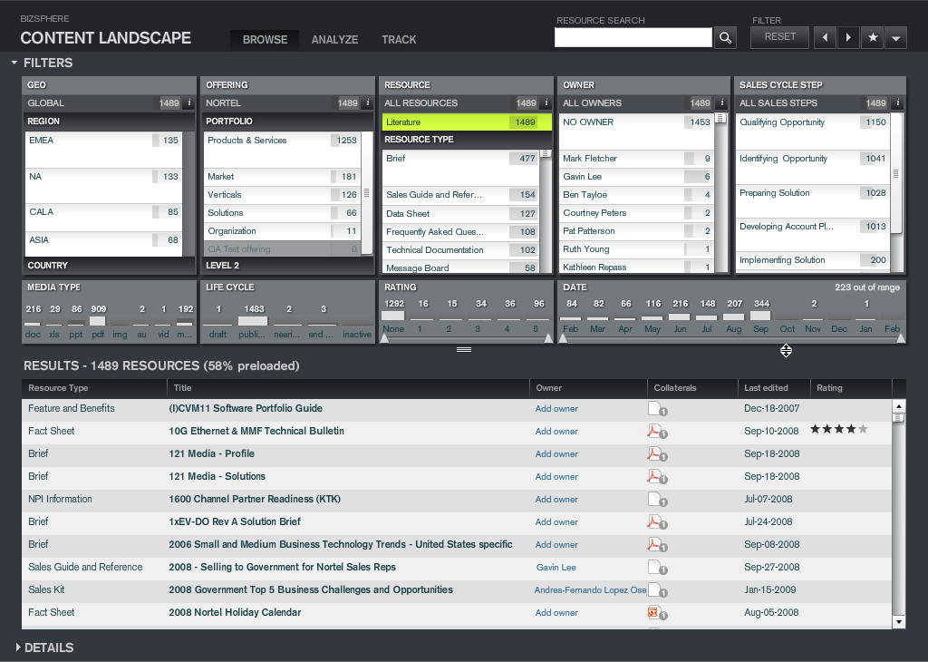Open the filter dropdown arrow beside the star
Viewport: 928px width, 662px height.
(x=896, y=38)
